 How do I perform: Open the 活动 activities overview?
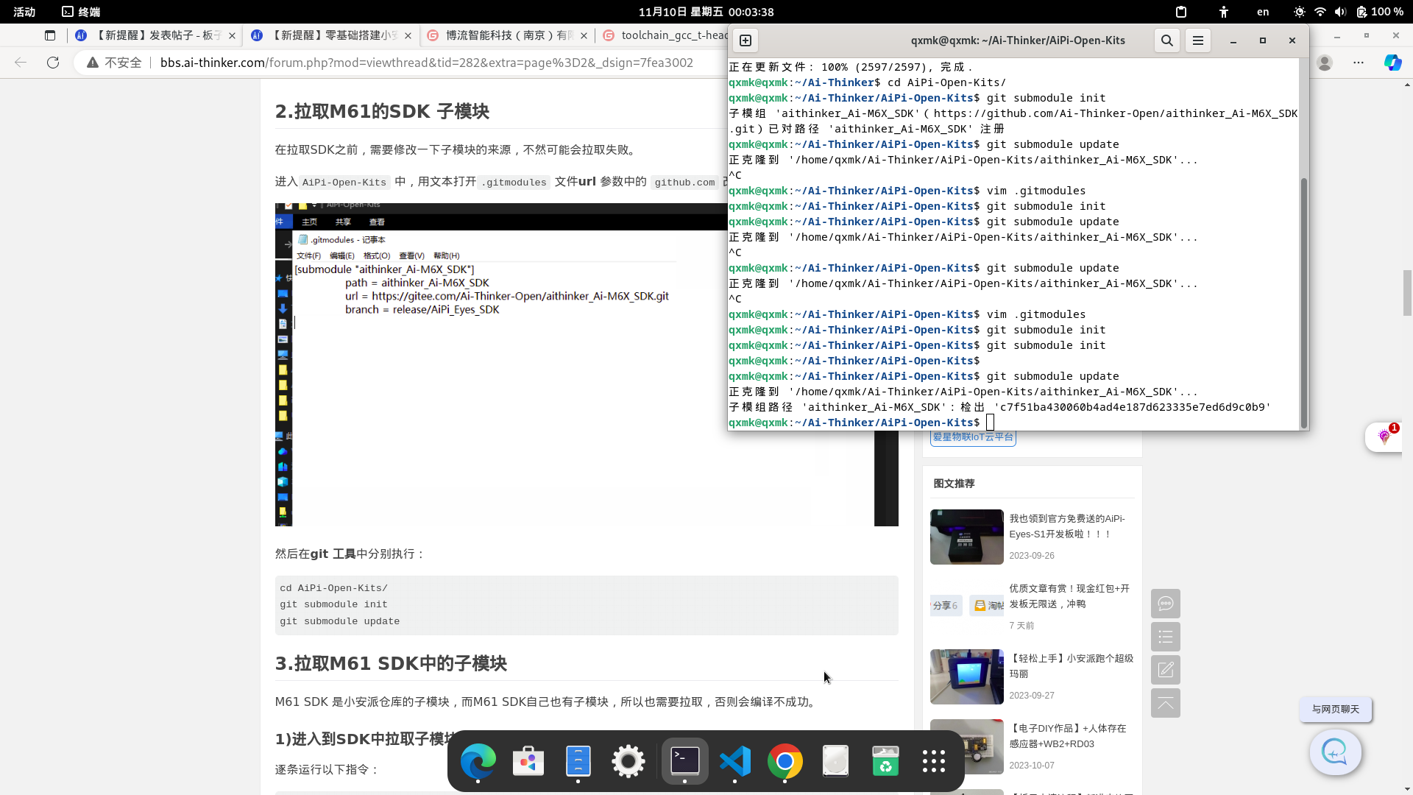24,12
